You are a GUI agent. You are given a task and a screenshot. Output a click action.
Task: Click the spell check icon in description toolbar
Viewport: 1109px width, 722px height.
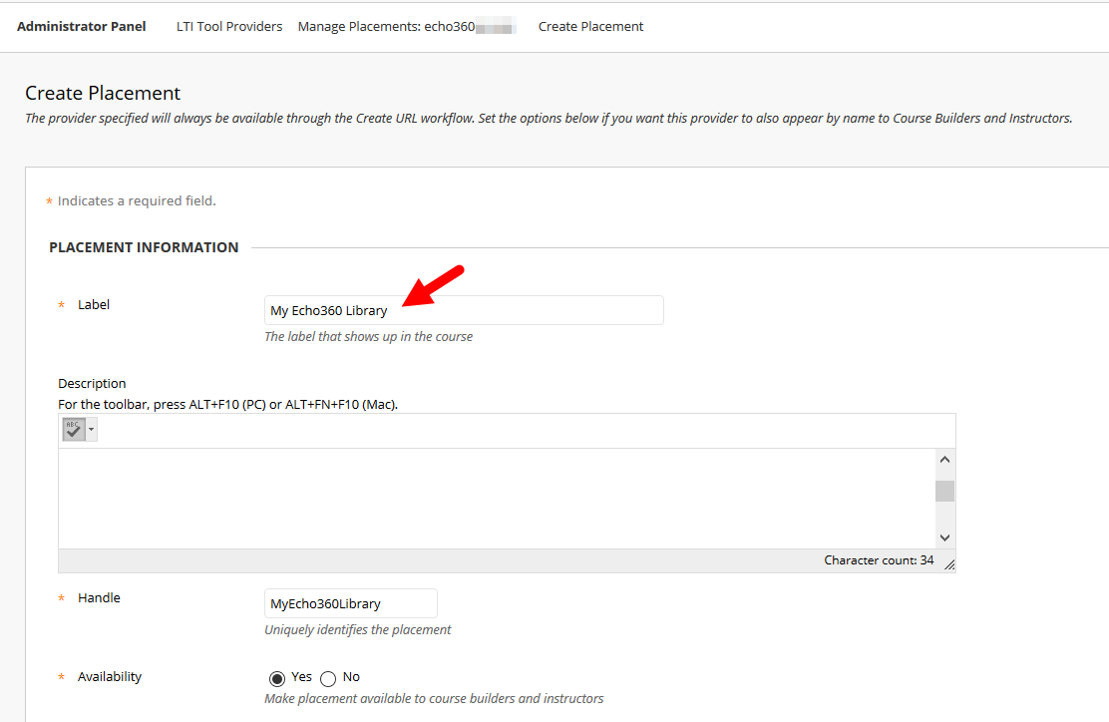point(74,429)
